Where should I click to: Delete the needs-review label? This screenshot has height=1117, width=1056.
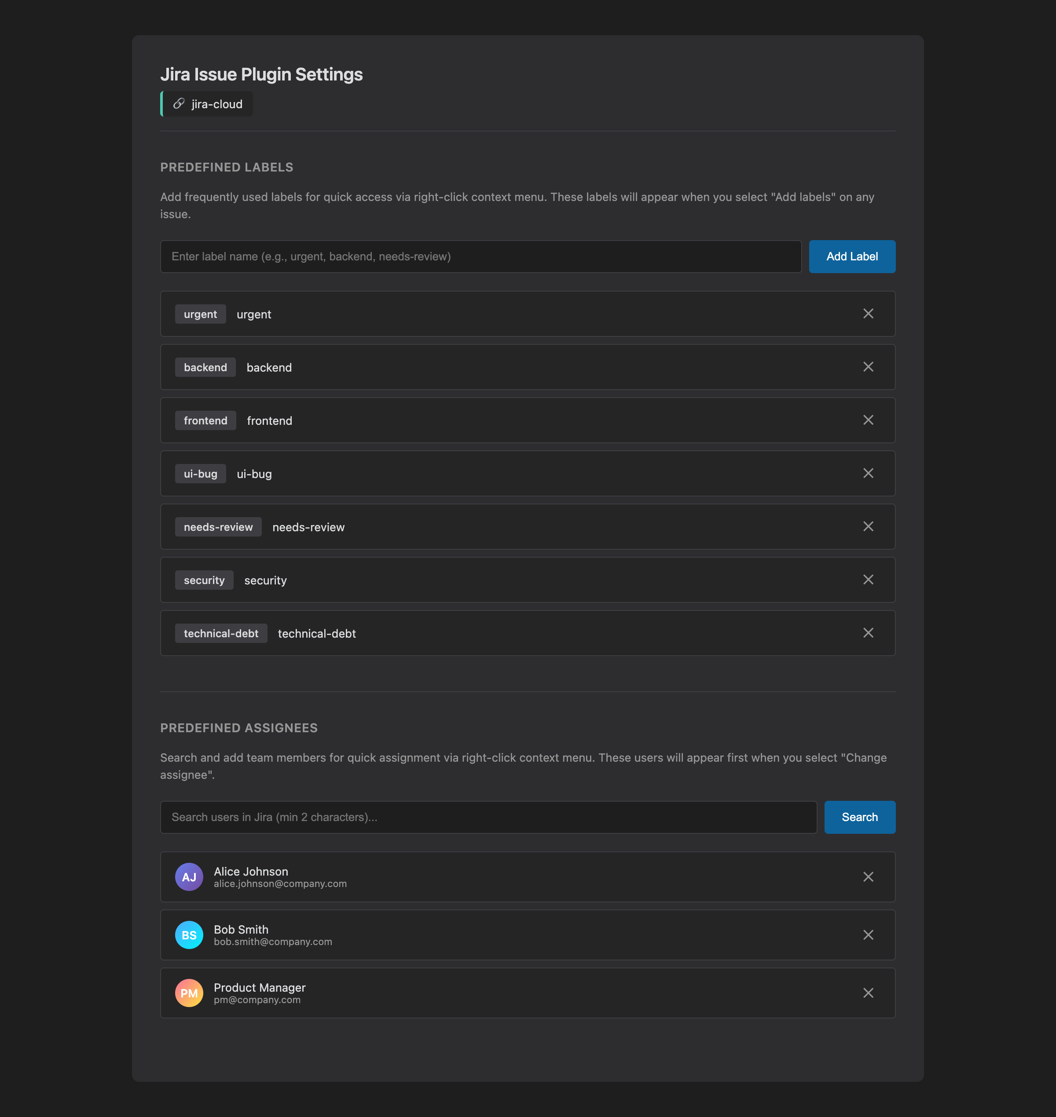tap(868, 527)
